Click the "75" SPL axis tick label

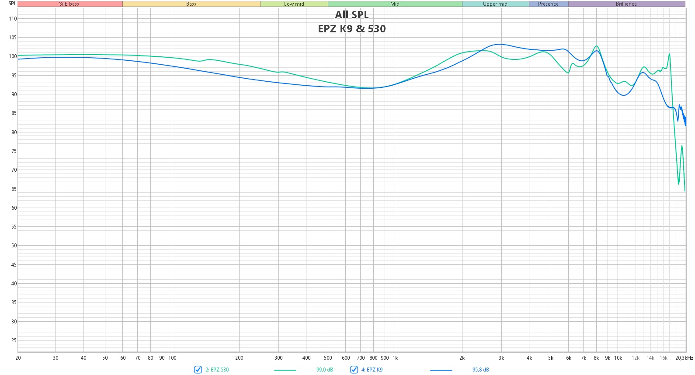pos(14,151)
